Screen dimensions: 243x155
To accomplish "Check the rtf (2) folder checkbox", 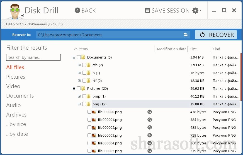I will pyautogui.click(x=84, y=81).
